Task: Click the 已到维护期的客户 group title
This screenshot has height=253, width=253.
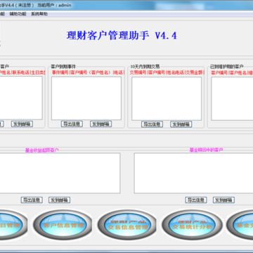Action: tap(227, 67)
